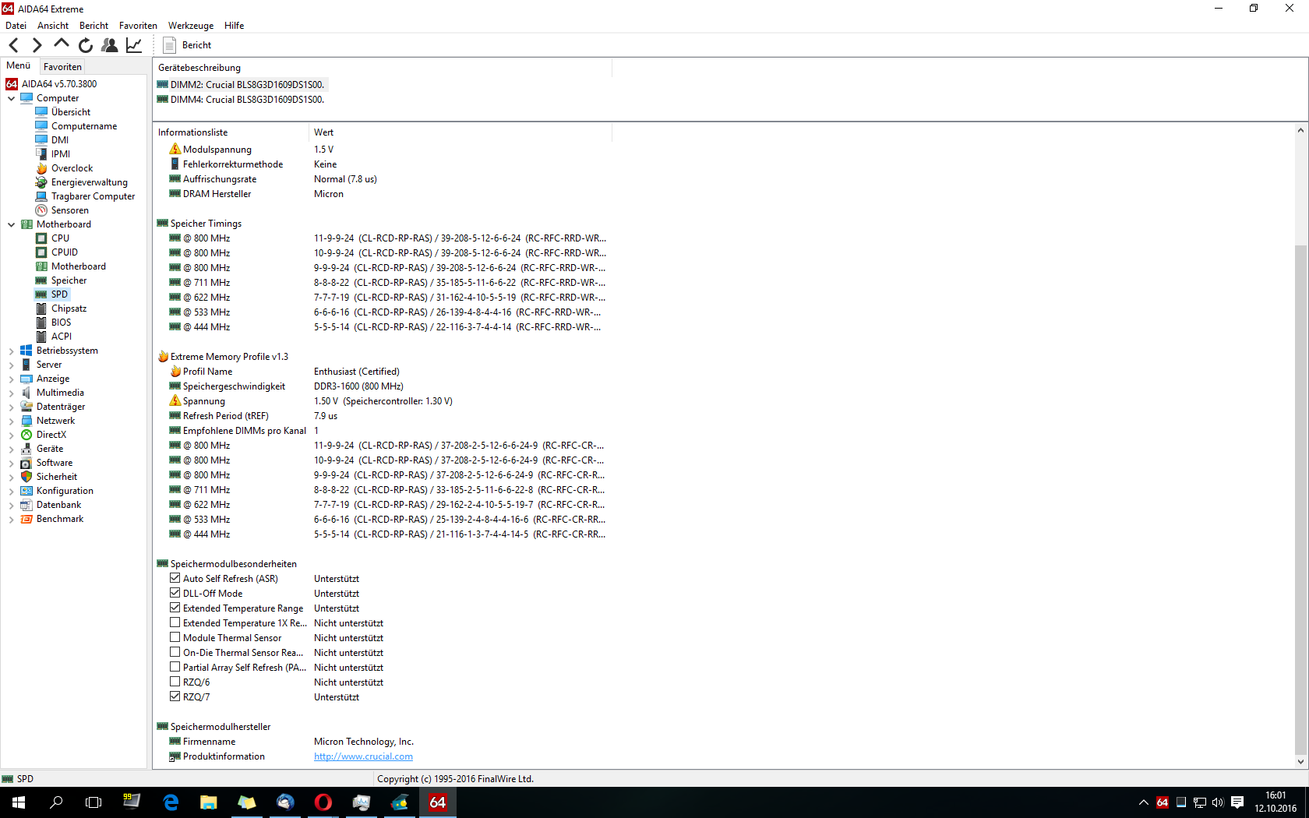The height and width of the screenshot is (818, 1309).
Task: Select the SPD tree item
Action: (x=59, y=294)
